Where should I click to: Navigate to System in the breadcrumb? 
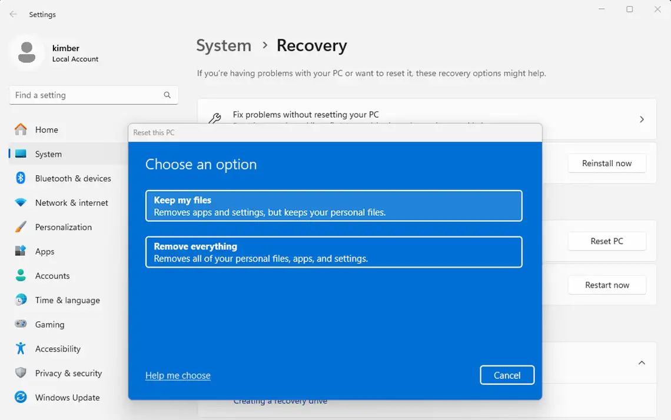coord(224,45)
